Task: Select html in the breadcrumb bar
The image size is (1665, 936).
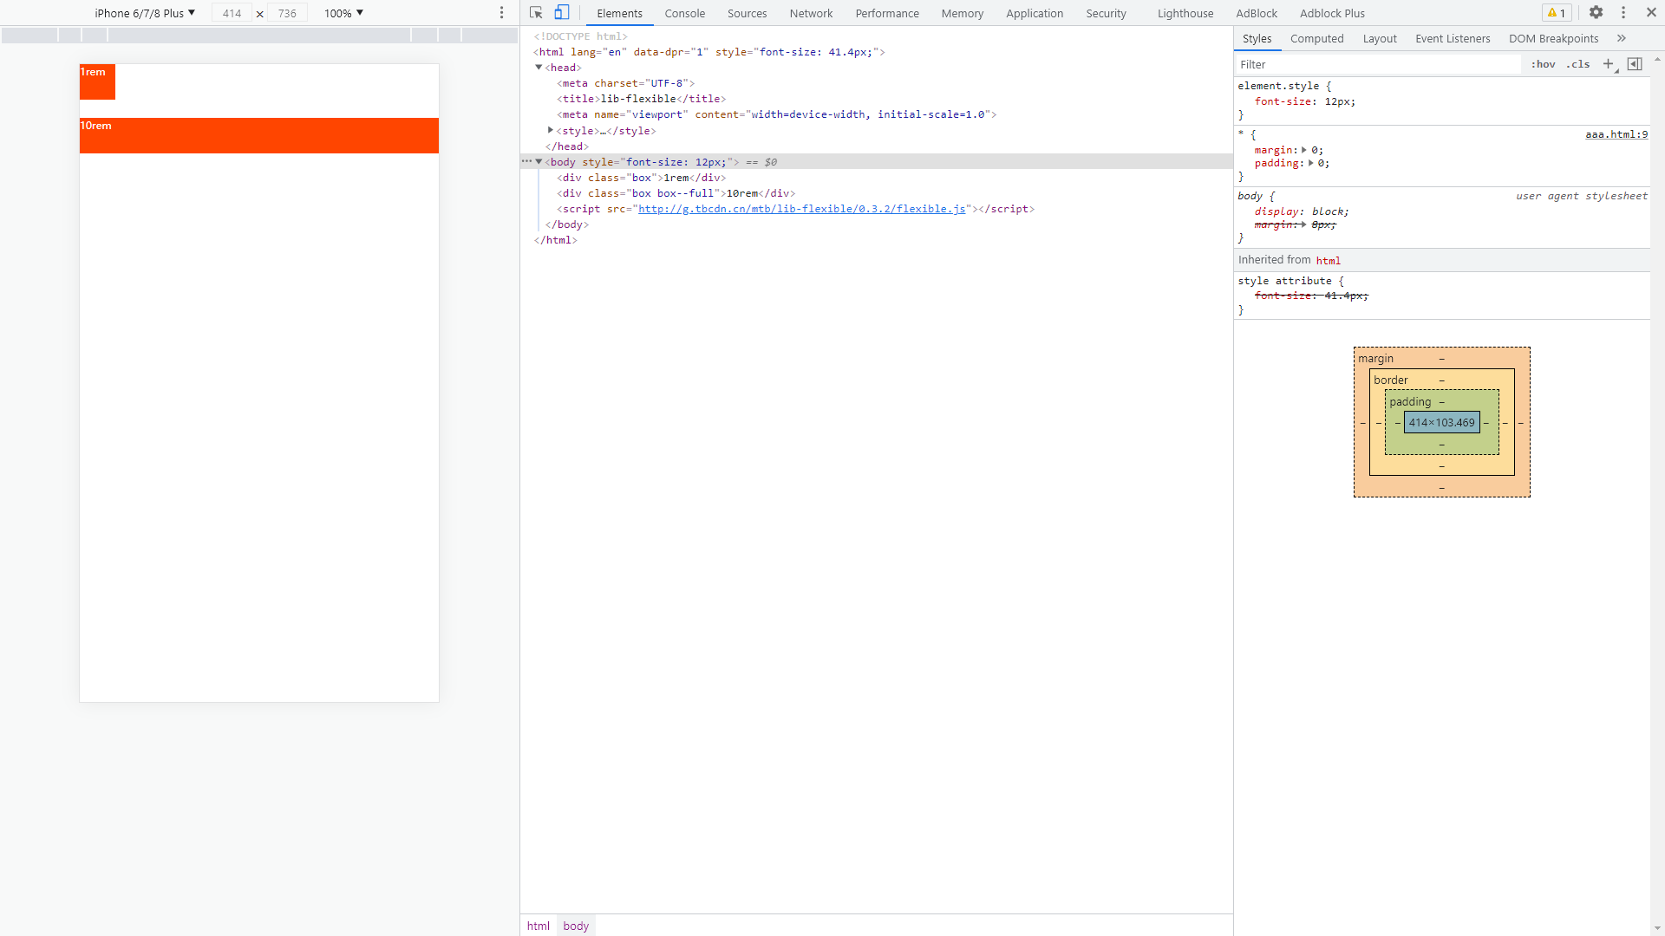Action: coord(538,926)
